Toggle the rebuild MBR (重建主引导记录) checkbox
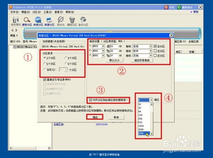 tap(45, 79)
